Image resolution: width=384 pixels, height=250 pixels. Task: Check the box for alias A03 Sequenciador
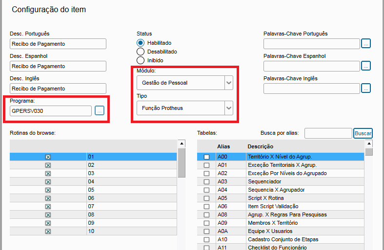click(206, 181)
